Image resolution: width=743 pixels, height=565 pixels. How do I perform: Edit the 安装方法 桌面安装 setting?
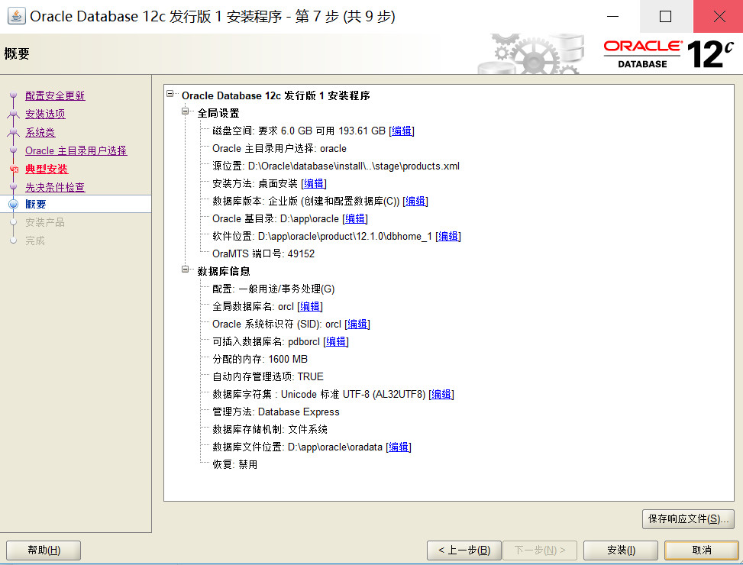coord(314,183)
